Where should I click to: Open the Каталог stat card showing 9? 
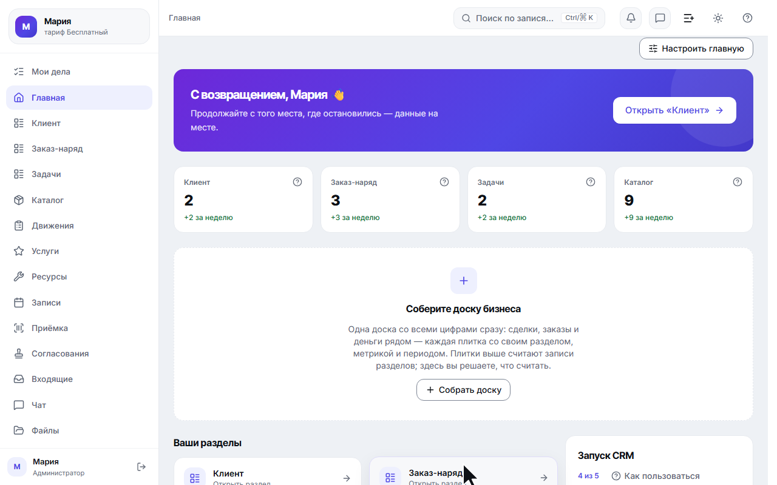(684, 199)
